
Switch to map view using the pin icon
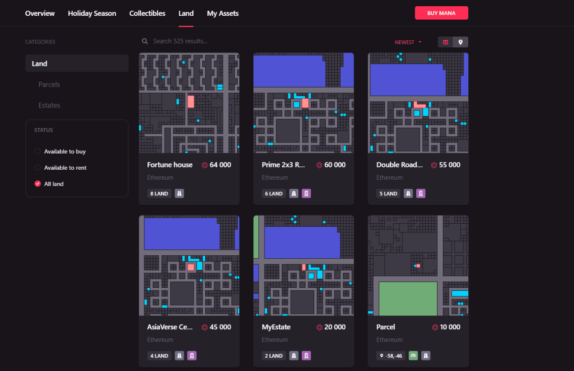click(x=461, y=42)
